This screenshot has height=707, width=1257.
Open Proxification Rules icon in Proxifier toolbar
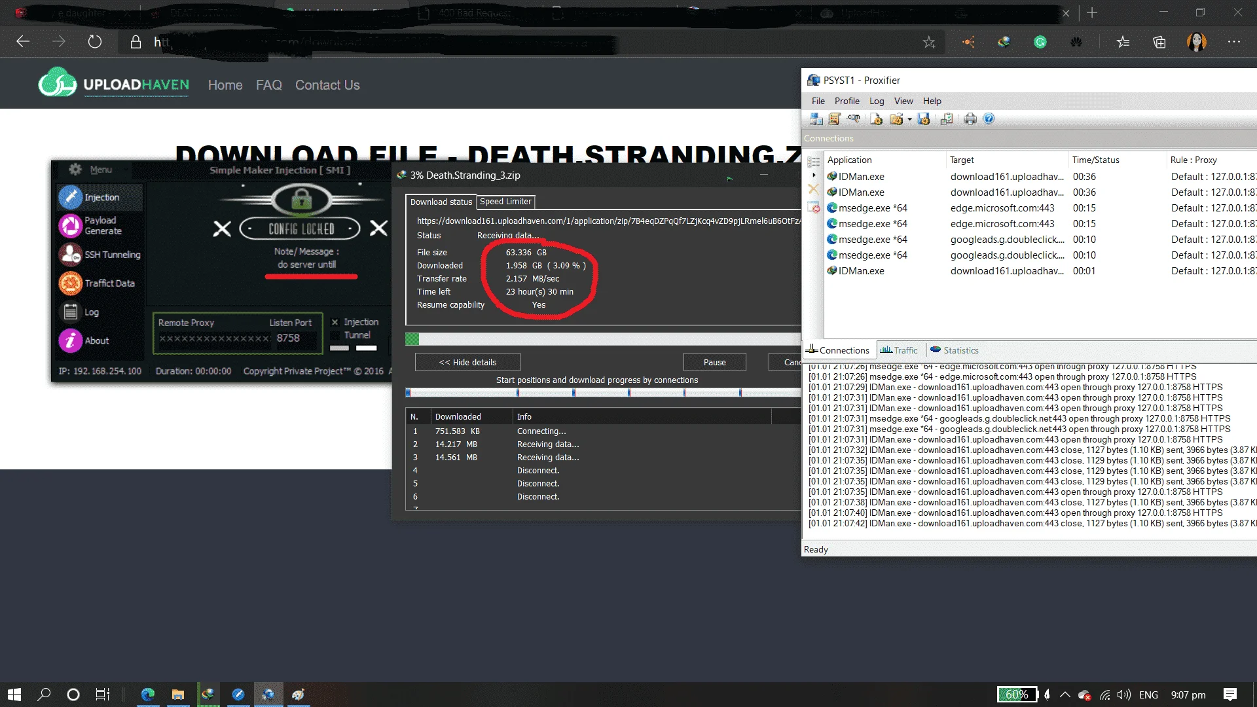point(834,118)
